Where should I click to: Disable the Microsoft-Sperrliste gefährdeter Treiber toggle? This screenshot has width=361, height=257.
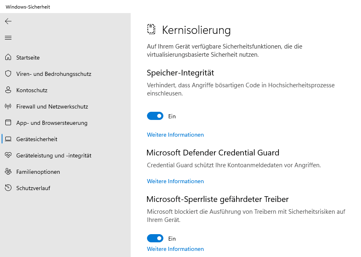pyautogui.click(x=155, y=239)
